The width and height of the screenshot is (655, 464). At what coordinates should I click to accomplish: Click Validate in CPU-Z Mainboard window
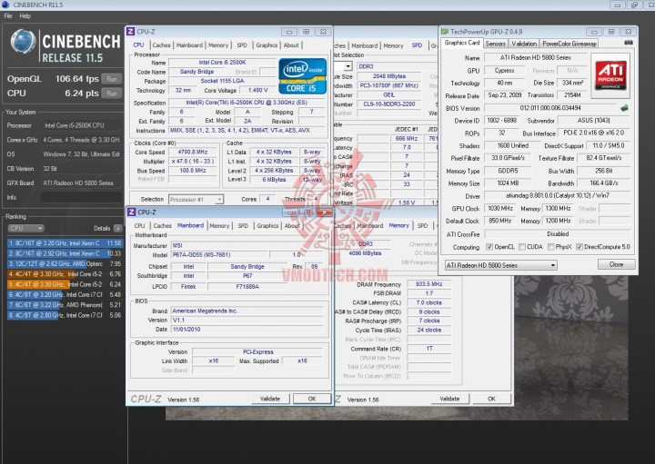click(x=270, y=399)
